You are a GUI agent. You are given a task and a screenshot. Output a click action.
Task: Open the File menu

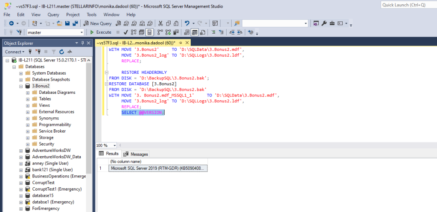7,15
